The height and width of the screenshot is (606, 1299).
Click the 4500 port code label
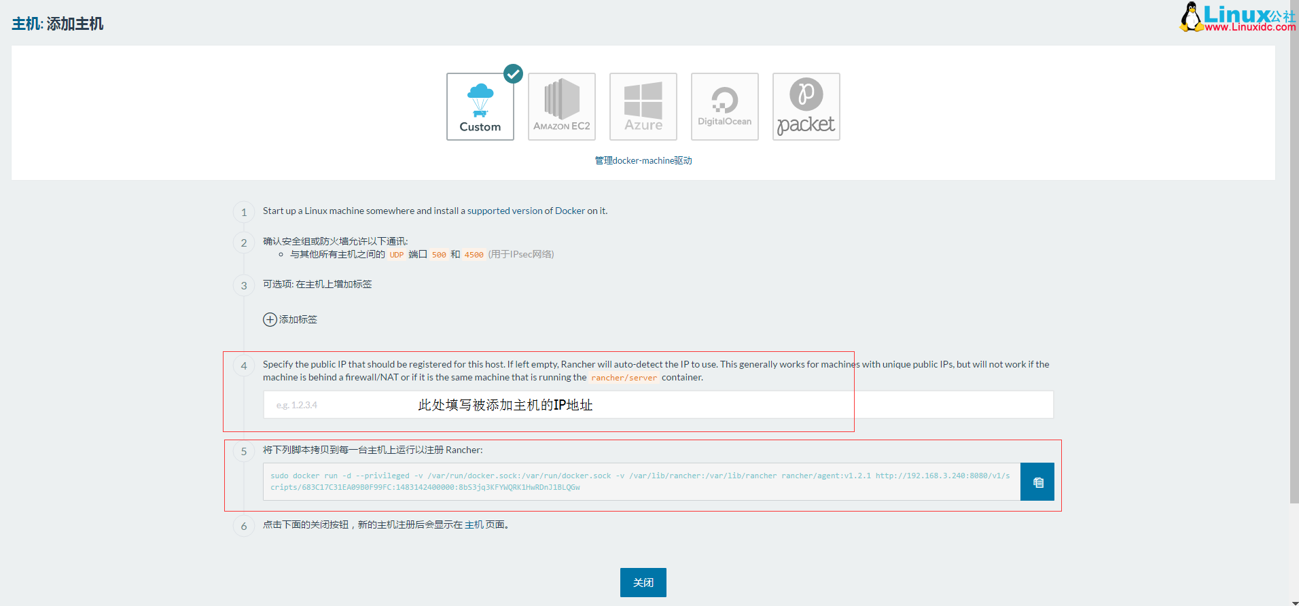(x=474, y=255)
